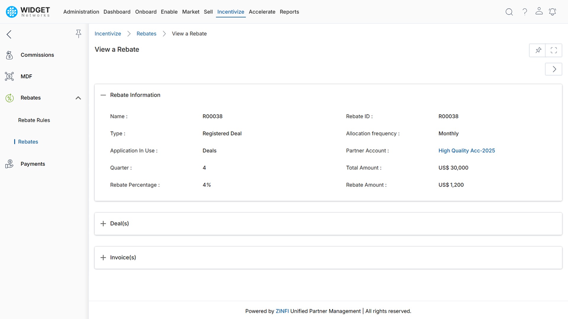
Task: Click the MDF sidebar icon
Action: [x=9, y=76]
